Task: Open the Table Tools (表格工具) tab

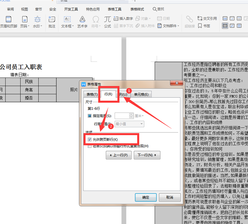Action: (x=115, y=9)
